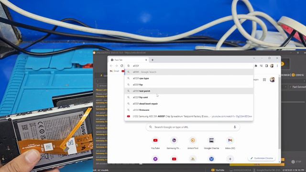Select the 'a035f frp' suggestion
This screenshot has height=172, width=306.
(x=189, y=85)
